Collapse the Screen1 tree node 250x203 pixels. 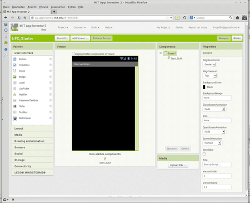coord(161,53)
